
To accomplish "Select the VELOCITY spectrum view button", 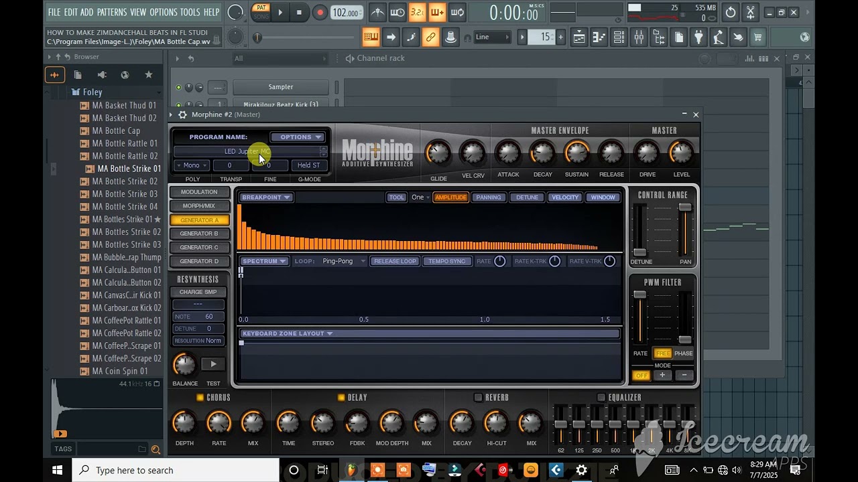I will point(565,197).
